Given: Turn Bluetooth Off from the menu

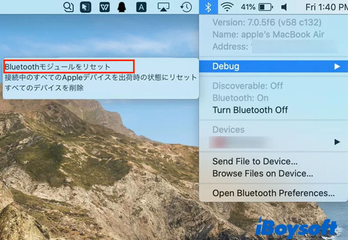Looking at the screenshot, I should (x=250, y=110).
